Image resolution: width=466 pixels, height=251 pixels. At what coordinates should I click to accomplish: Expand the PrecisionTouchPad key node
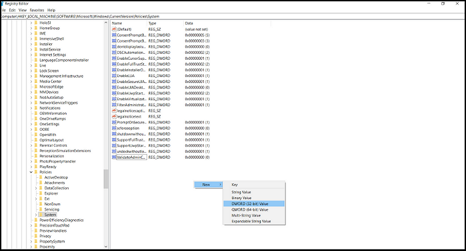(31, 225)
